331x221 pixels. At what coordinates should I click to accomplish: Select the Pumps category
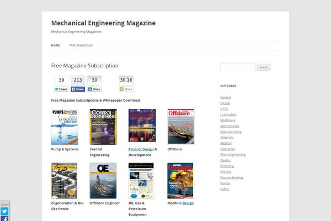pyautogui.click(x=225, y=183)
